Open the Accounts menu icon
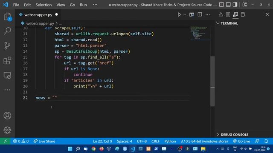Viewport: 273px width, 153px height. click(x=7, y=116)
